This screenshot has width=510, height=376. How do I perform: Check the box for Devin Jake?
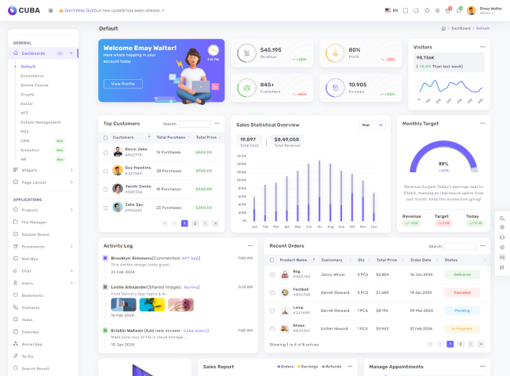[106, 151]
